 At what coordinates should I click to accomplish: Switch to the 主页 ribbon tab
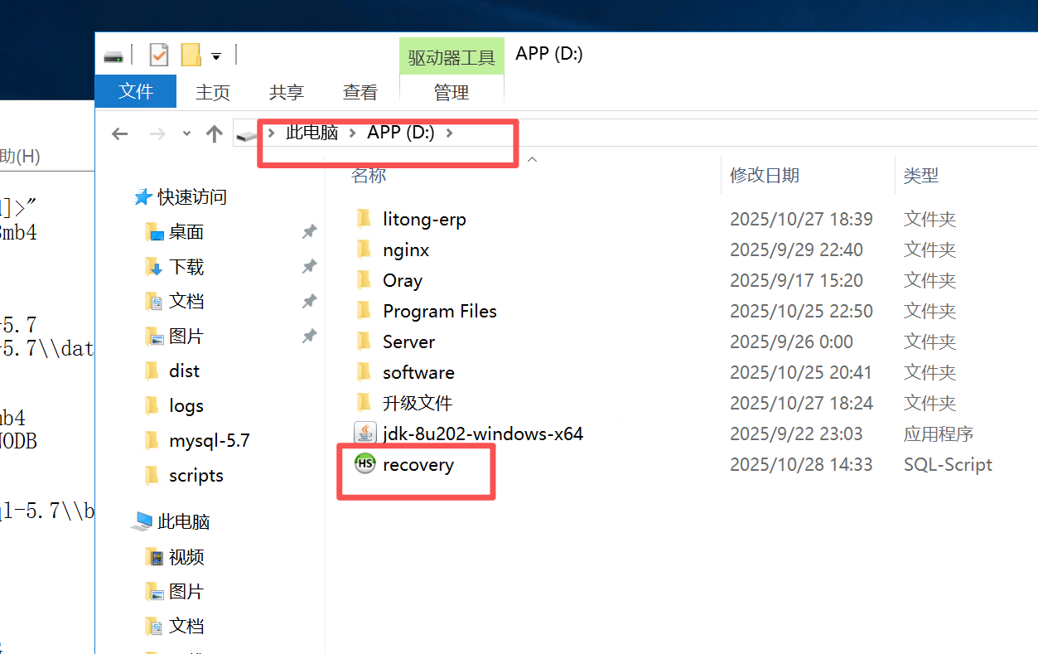point(213,92)
